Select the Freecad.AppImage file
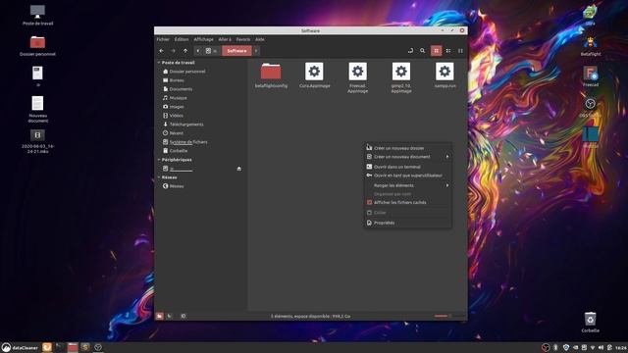 [x=357, y=77]
